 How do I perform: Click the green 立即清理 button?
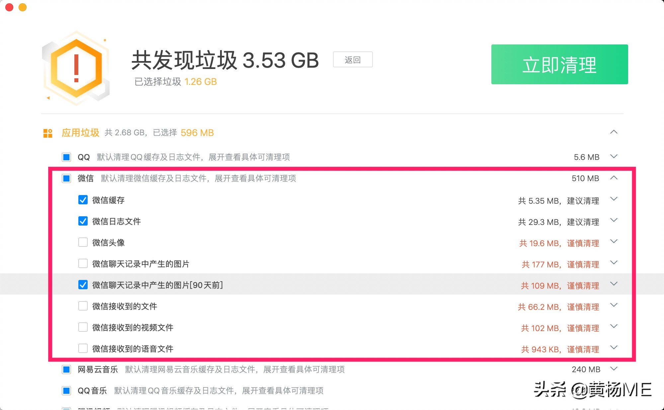(560, 65)
